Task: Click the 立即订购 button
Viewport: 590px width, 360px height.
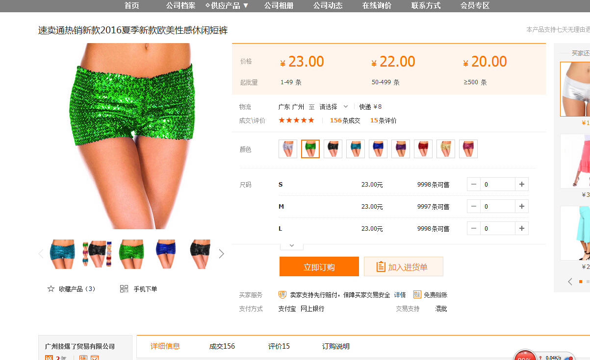Action: [319, 267]
